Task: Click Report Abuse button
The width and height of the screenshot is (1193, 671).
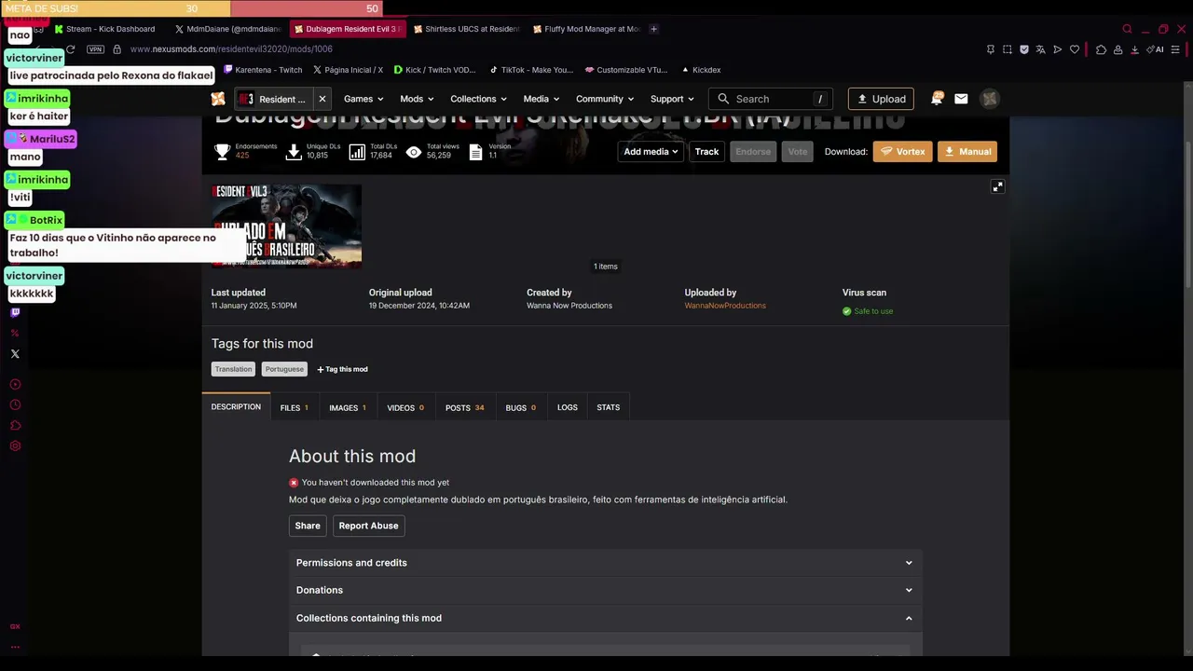Action: [368, 526]
